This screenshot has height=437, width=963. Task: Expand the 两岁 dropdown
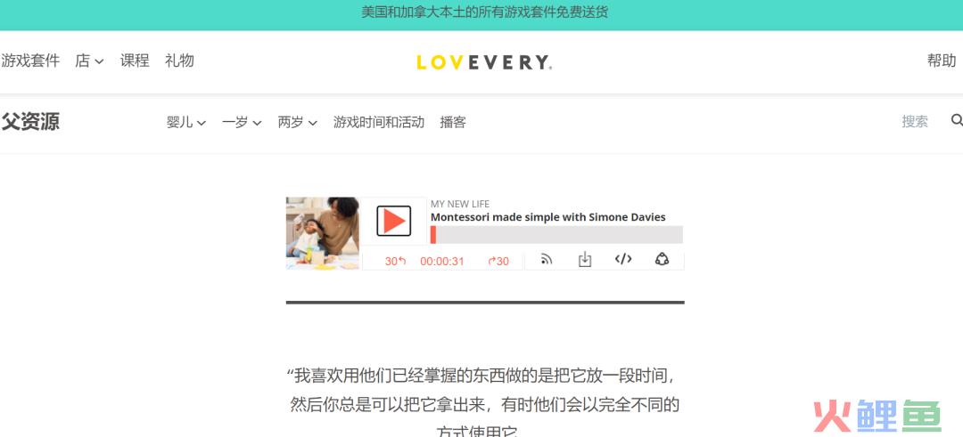(x=297, y=122)
